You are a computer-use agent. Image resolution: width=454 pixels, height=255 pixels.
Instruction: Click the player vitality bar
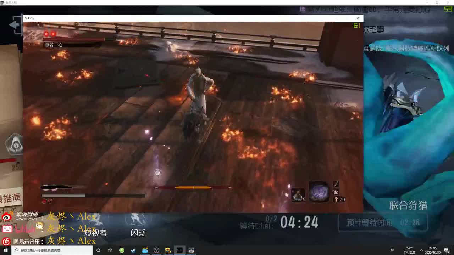click(94, 195)
